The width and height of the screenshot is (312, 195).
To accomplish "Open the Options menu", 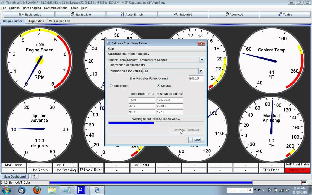I will tap(14, 8).
